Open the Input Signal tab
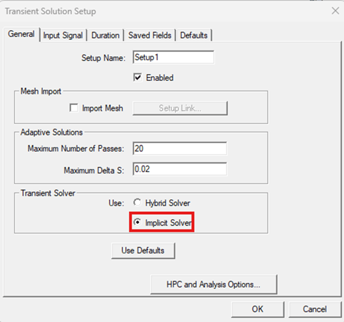Image resolution: width=344 pixels, height=322 pixels. click(63, 35)
